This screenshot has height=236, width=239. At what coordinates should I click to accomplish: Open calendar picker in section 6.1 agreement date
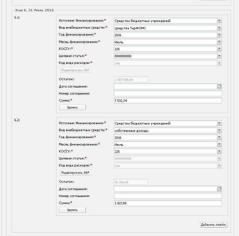[219, 86]
